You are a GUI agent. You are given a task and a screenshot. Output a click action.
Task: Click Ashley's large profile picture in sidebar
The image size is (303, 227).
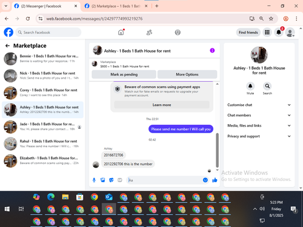259,55
